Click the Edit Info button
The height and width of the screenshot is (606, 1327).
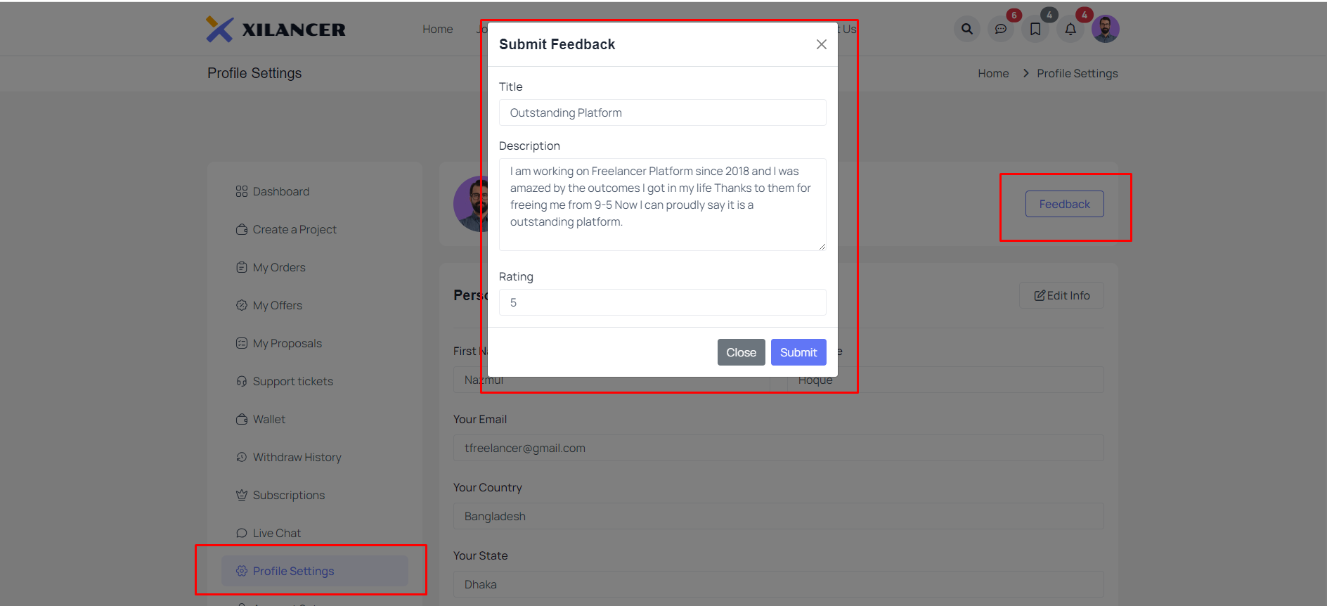[x=1061, y=295]
